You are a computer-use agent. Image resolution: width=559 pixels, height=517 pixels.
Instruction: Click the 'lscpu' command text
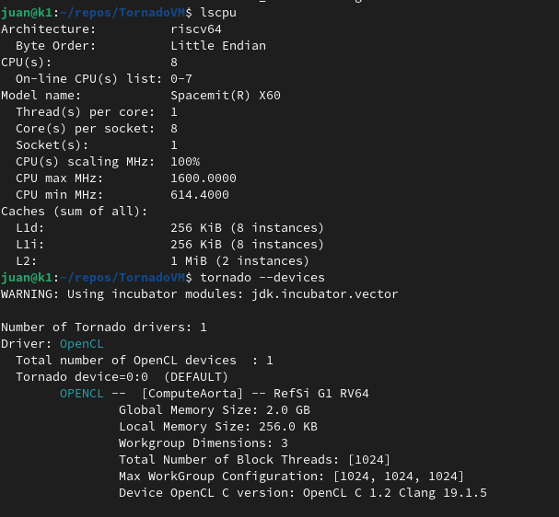pyautogui.click(x=218, y=13)
